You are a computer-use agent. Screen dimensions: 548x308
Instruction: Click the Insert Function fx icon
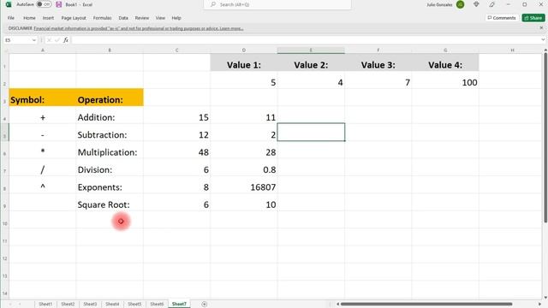(x=66, y=40)
